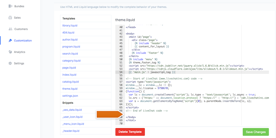Click the Templates section heading
Image resolution: width=276 pixels, height=138 pixels.
pos(69,19)
